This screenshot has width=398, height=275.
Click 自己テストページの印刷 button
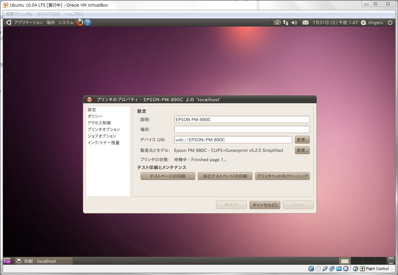coord(225,176)
